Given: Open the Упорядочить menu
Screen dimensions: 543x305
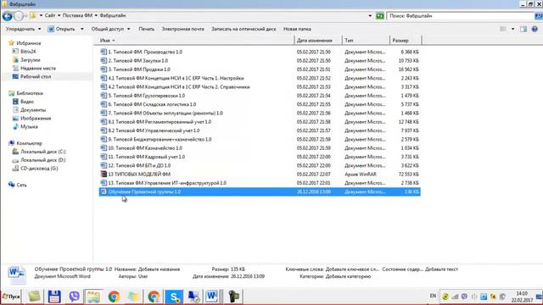Looking at the screenshot, I should [23, 29].
